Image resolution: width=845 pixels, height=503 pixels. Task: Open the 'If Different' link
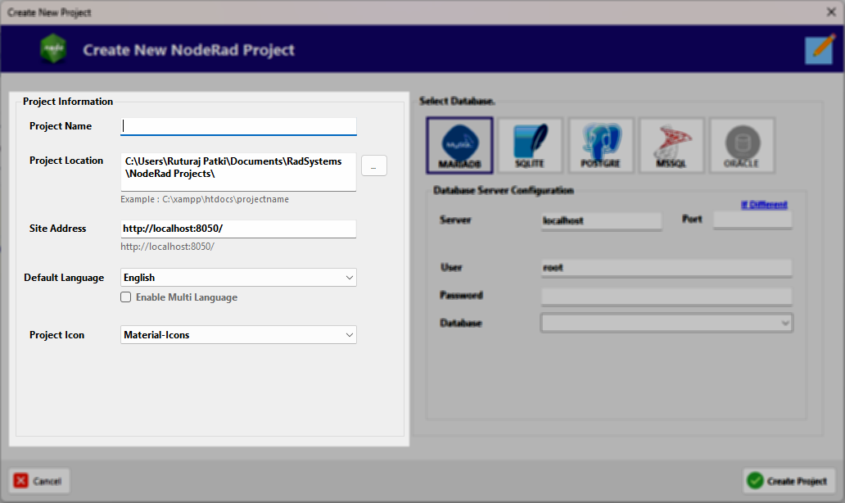(x=764, y=204)
